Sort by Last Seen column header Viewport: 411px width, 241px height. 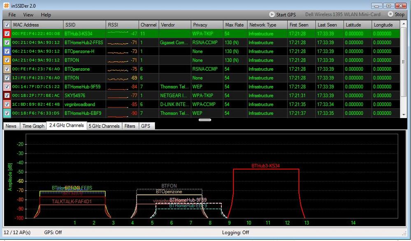pos(330,25)
